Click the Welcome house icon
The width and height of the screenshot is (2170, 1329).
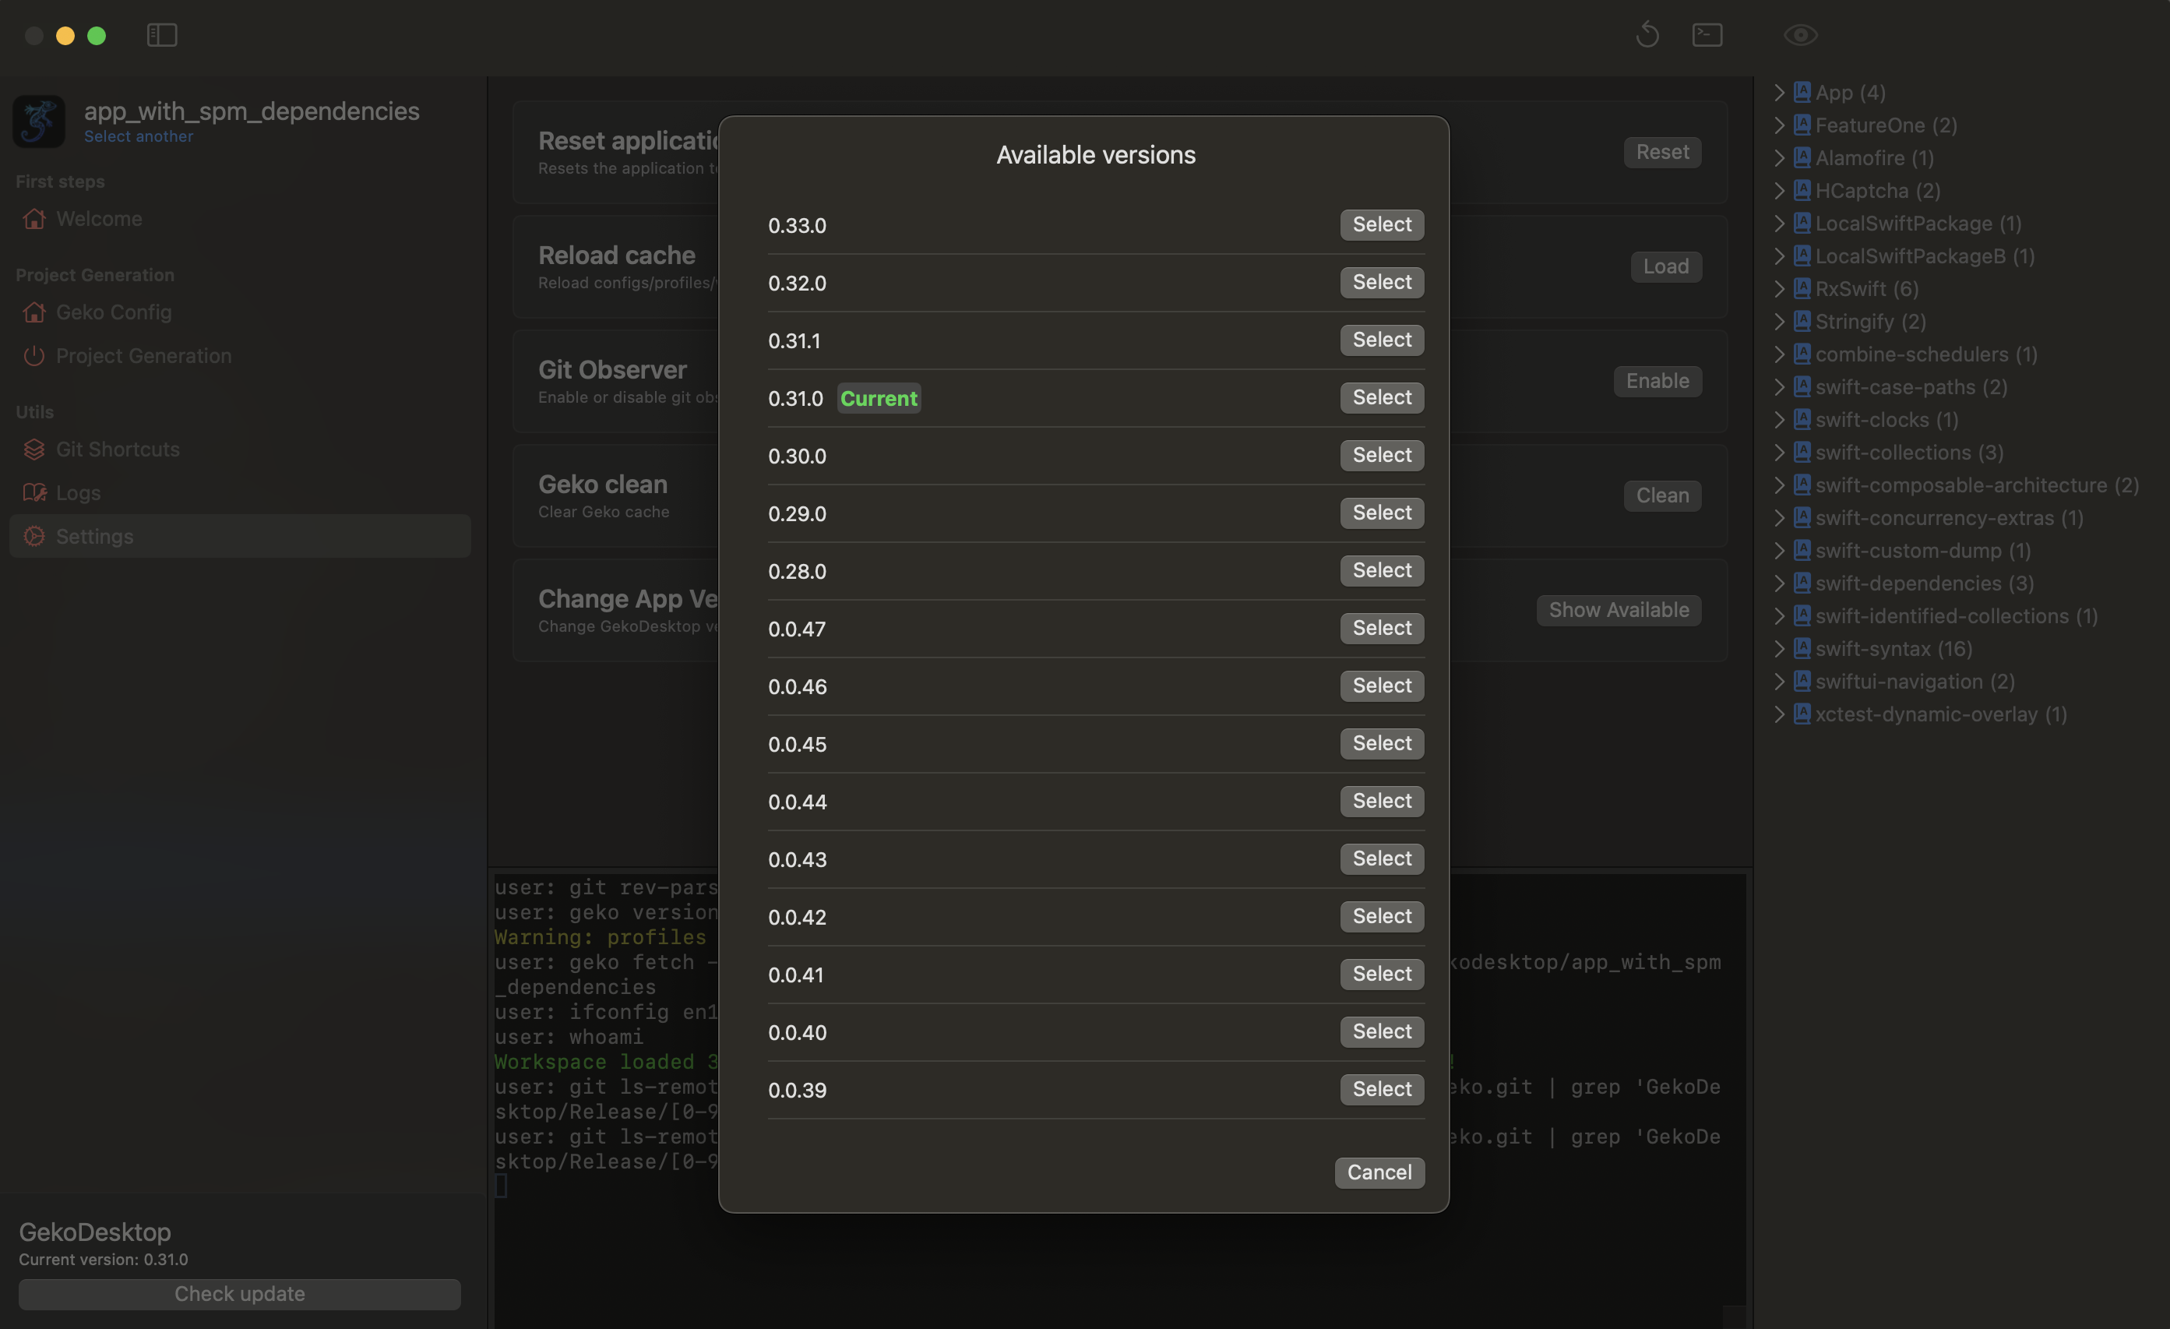click(x=34, y=218)
